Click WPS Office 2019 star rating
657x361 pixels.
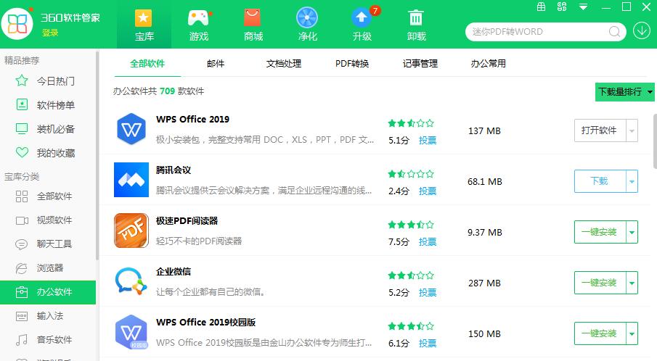click(411, 123)
